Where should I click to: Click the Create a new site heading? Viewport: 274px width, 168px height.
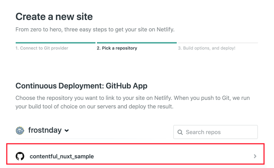54,17
